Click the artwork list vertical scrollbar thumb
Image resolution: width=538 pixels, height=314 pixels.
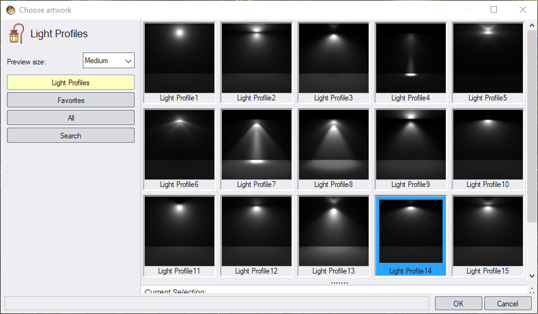[x=532, y=126]
